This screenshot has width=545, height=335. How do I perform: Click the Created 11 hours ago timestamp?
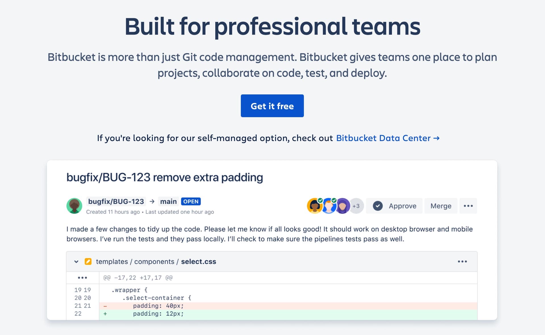[113, 212]
